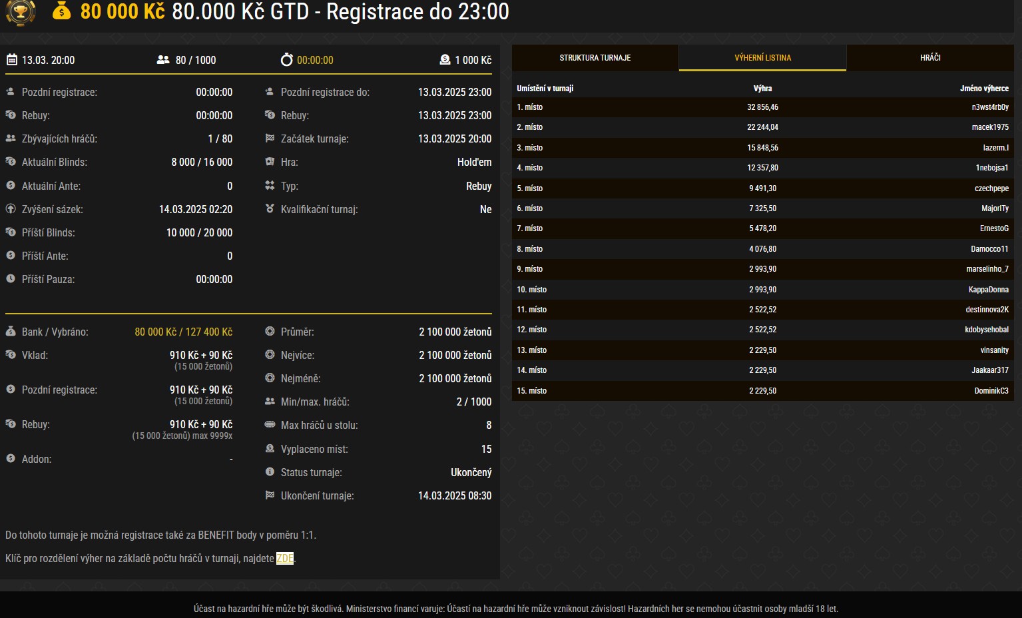Click the chip icon beside Průměr
This screenshot has width=1022, height=618.
(270, 332)
